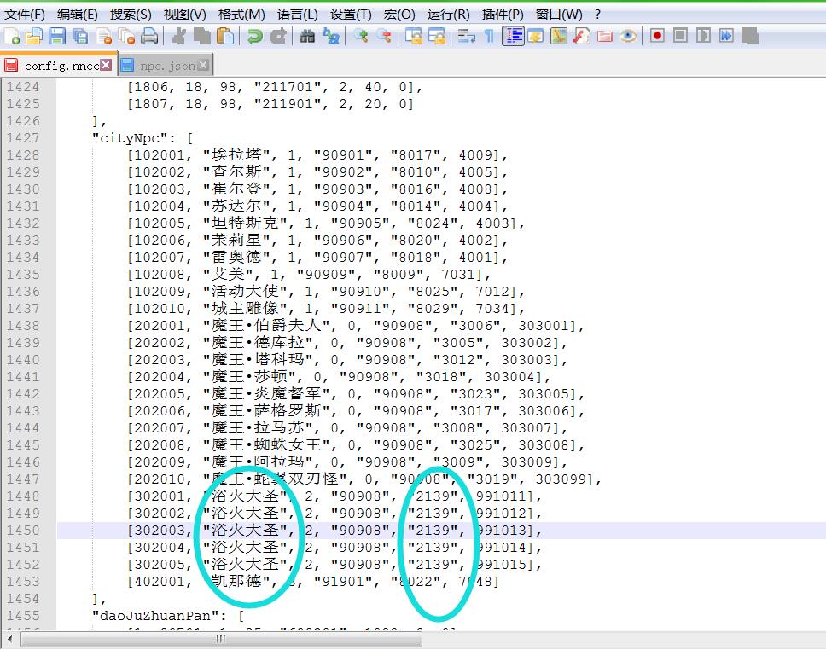Viewport: 826px width, 650px height.
Task: Toggle word wrap in the toolbar
Action: (466, 36)
